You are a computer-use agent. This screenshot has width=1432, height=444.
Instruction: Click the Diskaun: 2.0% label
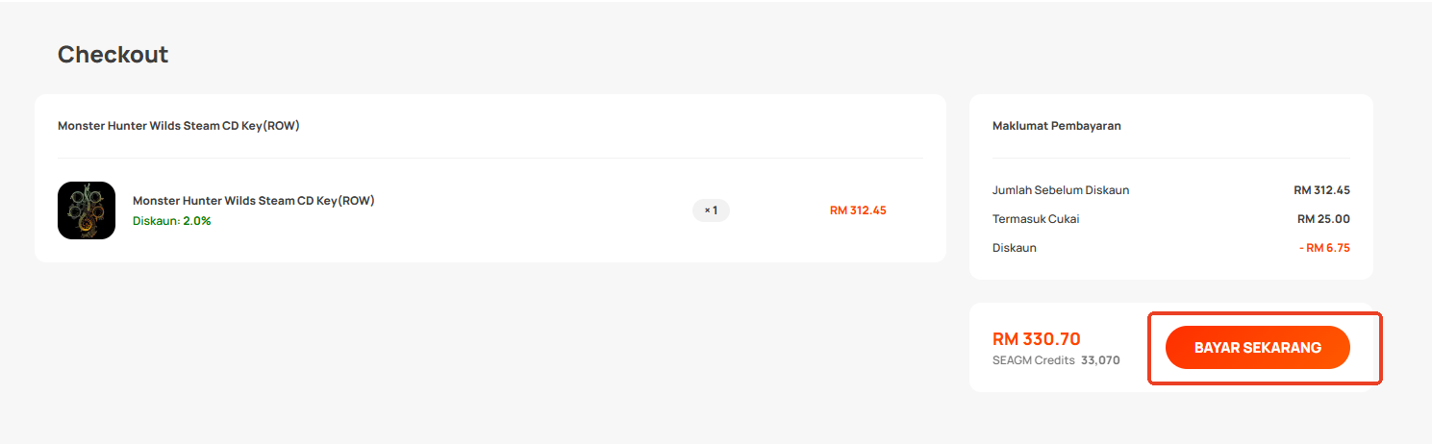pyautogui.click(x=172, y=221)
